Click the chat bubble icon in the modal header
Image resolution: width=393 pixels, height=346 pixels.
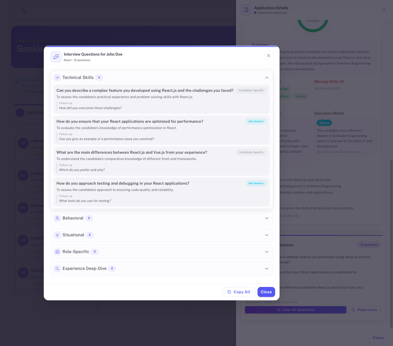[56, 57]
